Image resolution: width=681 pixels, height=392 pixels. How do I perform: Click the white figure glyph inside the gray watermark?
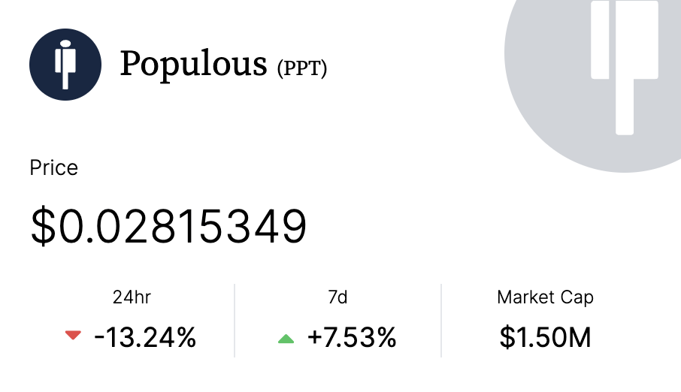click(x=625, y=68)
